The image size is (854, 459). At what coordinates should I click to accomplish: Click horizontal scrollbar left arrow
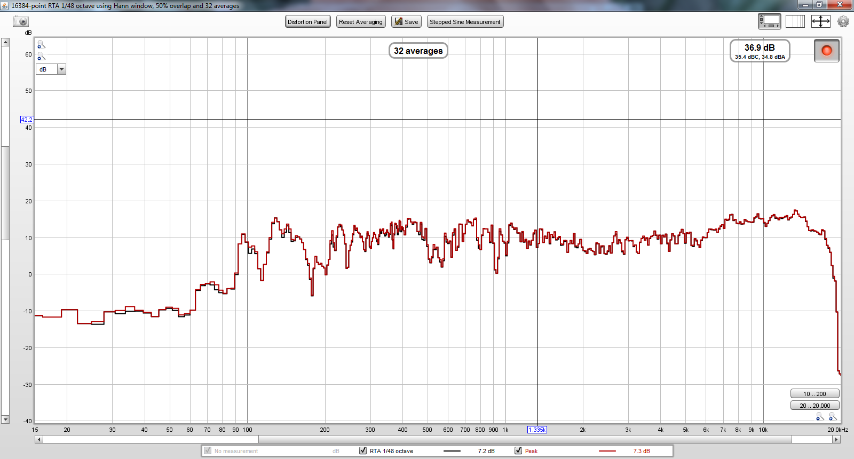point(38,439)
